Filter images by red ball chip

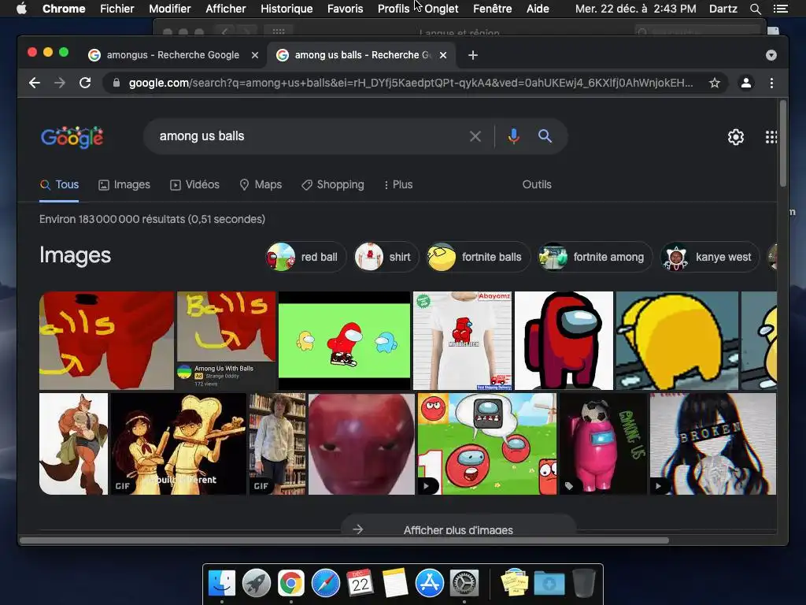click(x=306, y=257)
